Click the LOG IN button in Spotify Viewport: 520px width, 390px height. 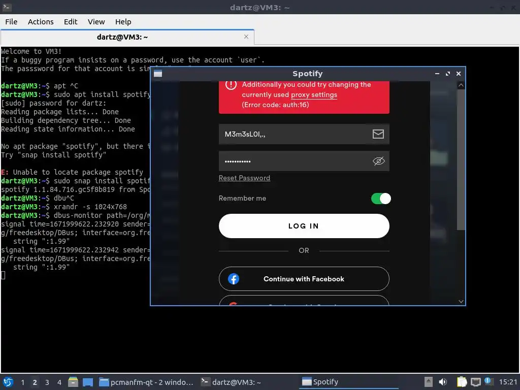pyautogui.click(x=304, y=226)
